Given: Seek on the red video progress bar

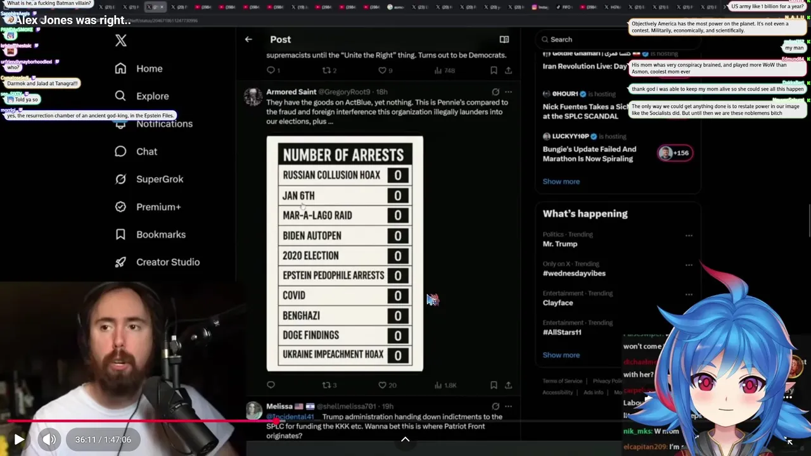Looking at the screenshot, I should point(405,421).
